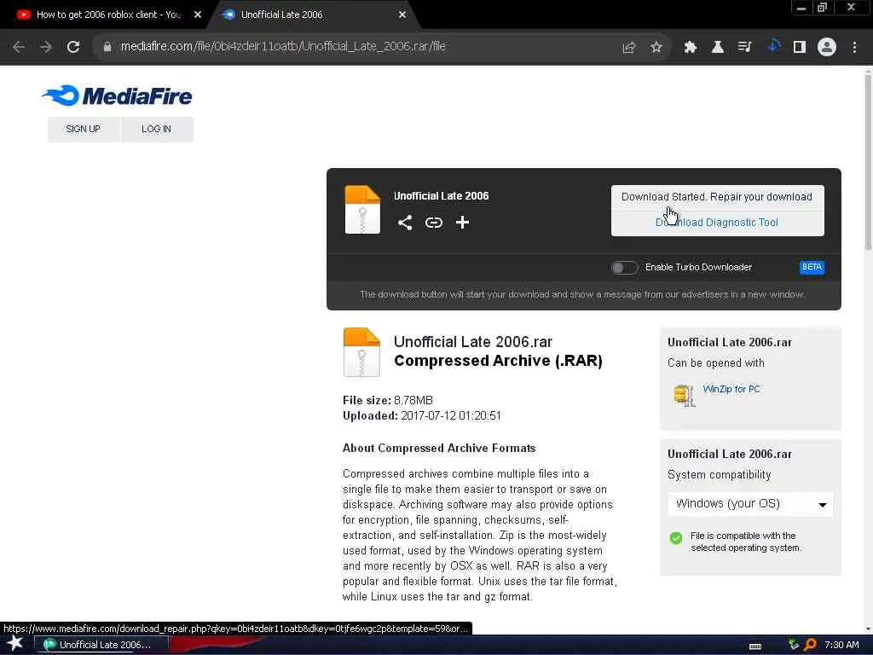Open Chrome's three-dot menu

854,48
